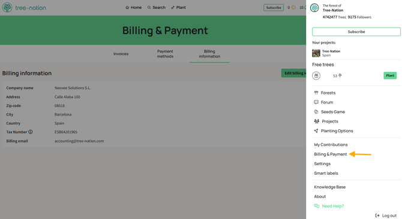Open Billing & Payment in sidebar
This screenshot has width=402, height=219.
(x=331, y=154)
